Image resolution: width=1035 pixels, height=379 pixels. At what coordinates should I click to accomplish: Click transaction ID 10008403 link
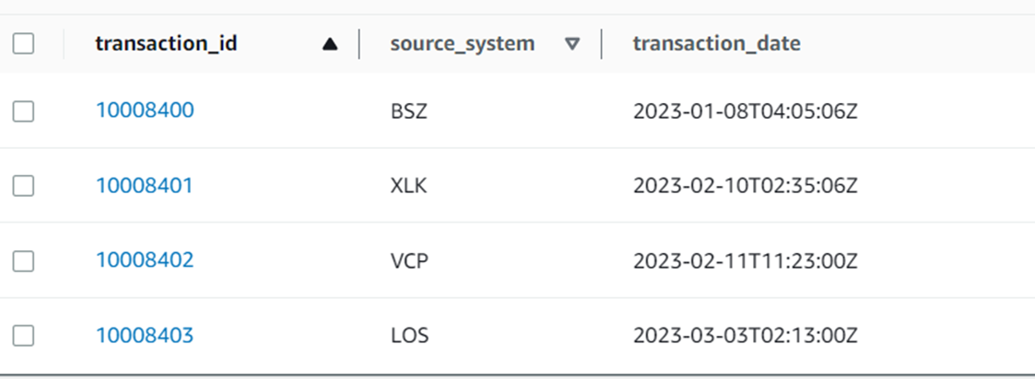coord(145,336)
